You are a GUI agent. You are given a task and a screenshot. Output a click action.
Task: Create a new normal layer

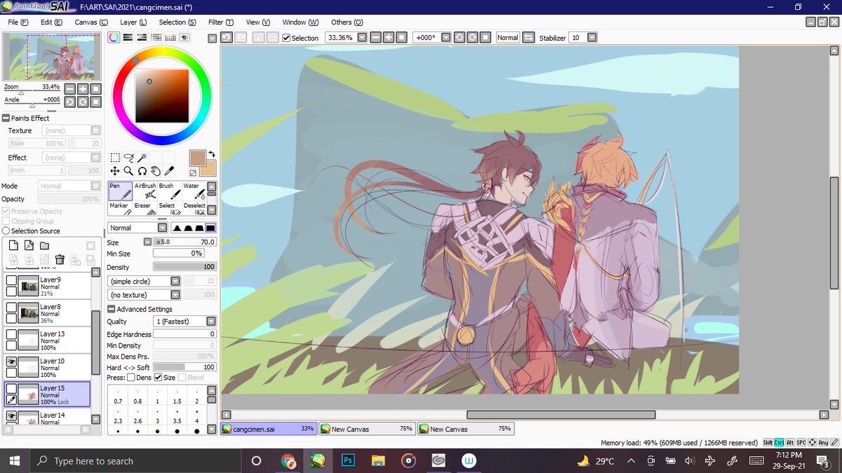pyautogui.click(x=13, y=245)
